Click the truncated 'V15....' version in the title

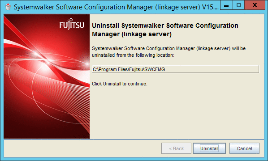(x=210, y=7)
